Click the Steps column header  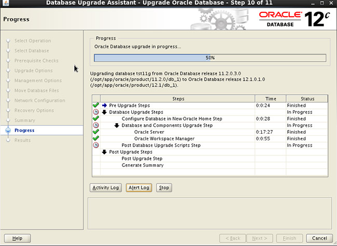pyautogui.click(x=178, y=99)
